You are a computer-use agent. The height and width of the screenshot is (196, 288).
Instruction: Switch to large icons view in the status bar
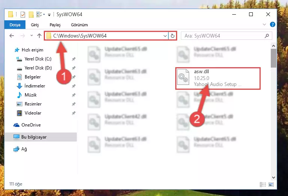271,184
